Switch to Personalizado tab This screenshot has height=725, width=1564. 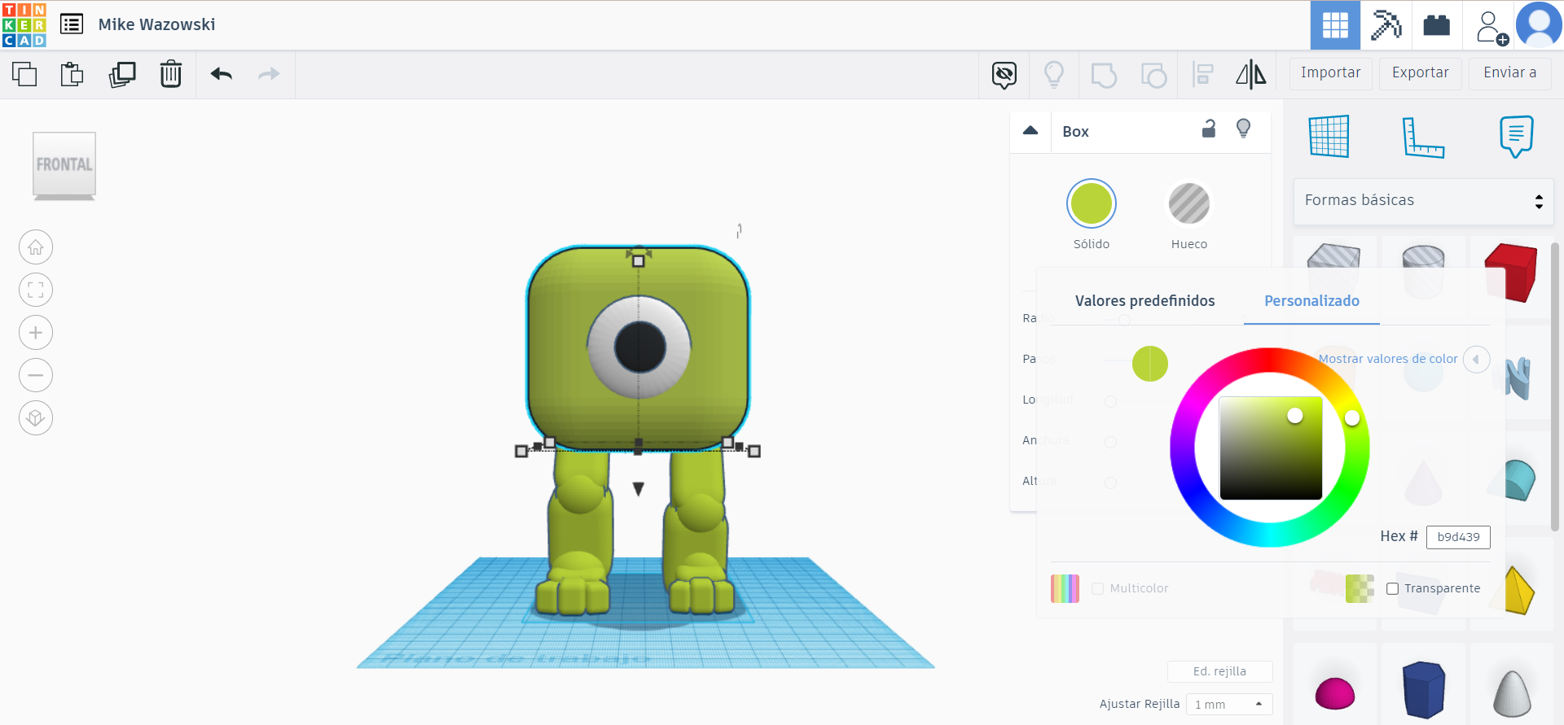pyautogui.click(x=1311, y=301)
